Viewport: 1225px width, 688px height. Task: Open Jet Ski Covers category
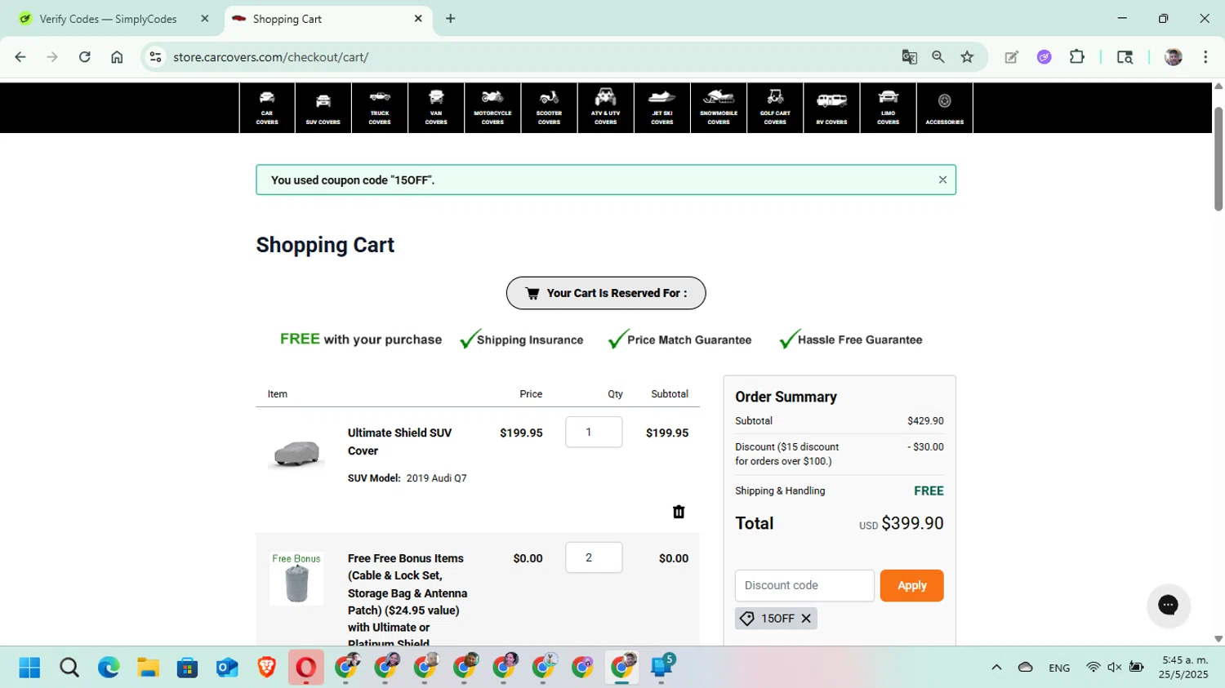(662, 108)
